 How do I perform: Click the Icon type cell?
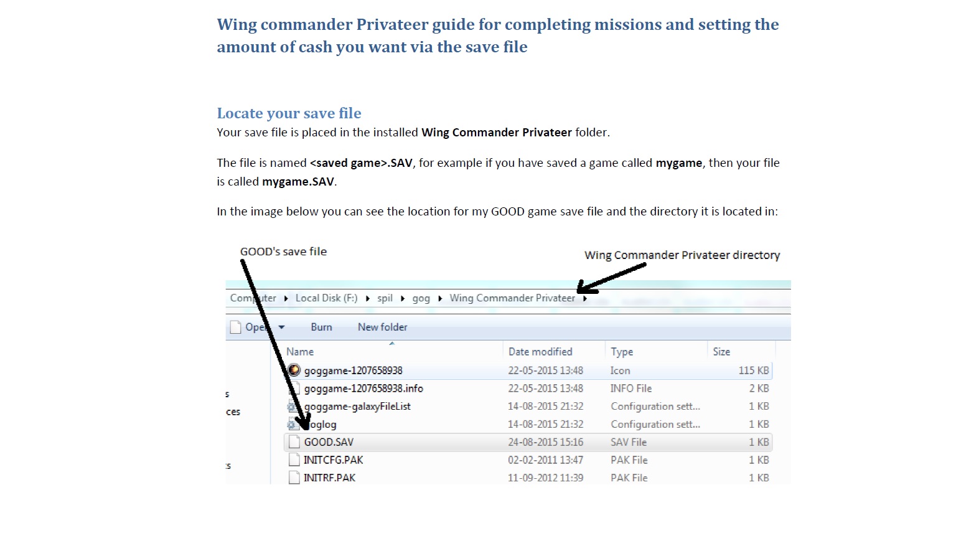tap(620, 370)
